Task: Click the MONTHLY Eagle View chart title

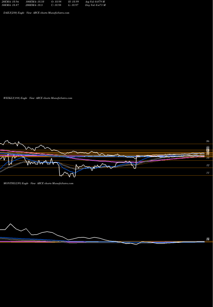Action: click(x=38, y=183)
